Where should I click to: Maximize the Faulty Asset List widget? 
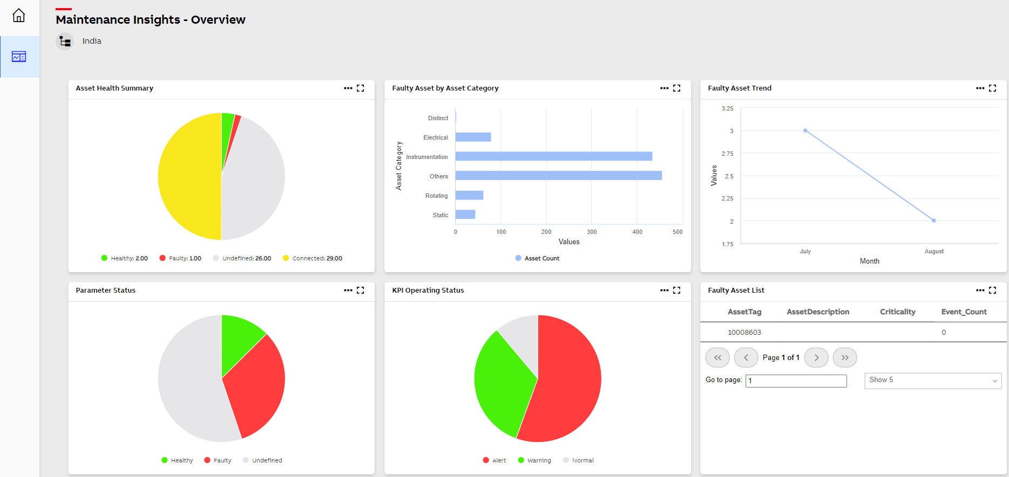(992, 291)
